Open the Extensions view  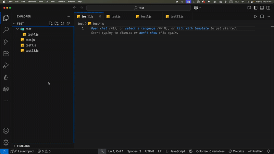click(x=6, y=54)
